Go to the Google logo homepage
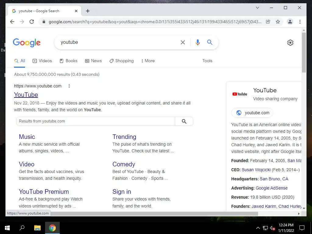The image size is (312, 234). pyautogui.click(x=27, y=43)
